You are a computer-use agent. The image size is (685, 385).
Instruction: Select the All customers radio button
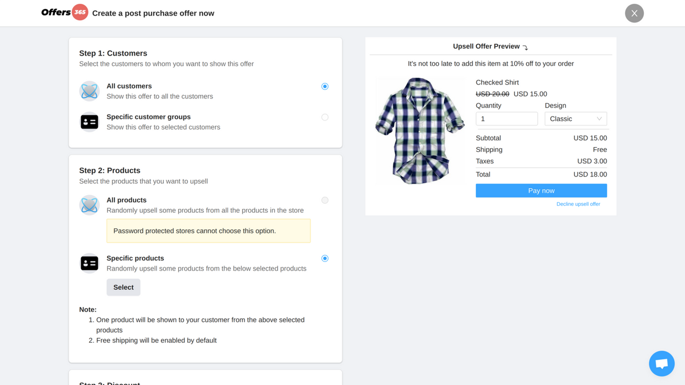(x=325, y=86)
